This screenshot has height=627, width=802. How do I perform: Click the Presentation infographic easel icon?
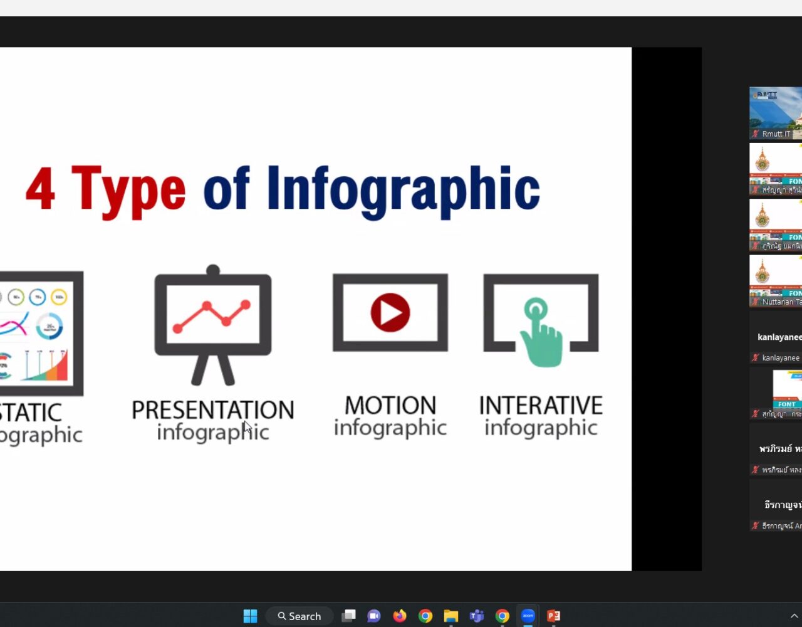[213, 325]
